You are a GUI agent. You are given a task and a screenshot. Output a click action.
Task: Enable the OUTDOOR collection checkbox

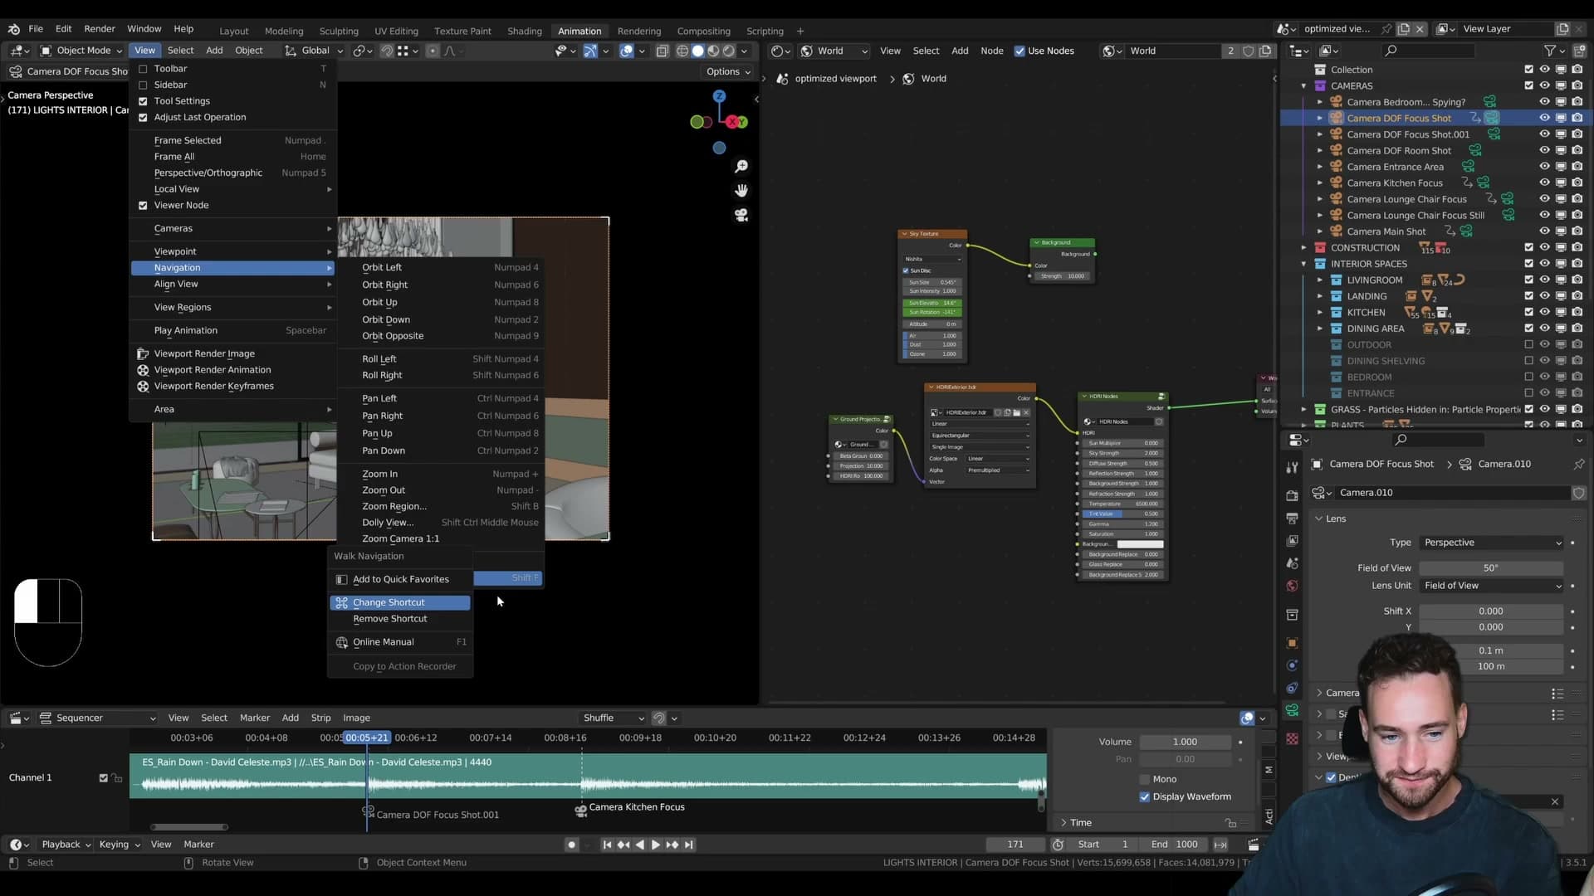click(1528, 344)
